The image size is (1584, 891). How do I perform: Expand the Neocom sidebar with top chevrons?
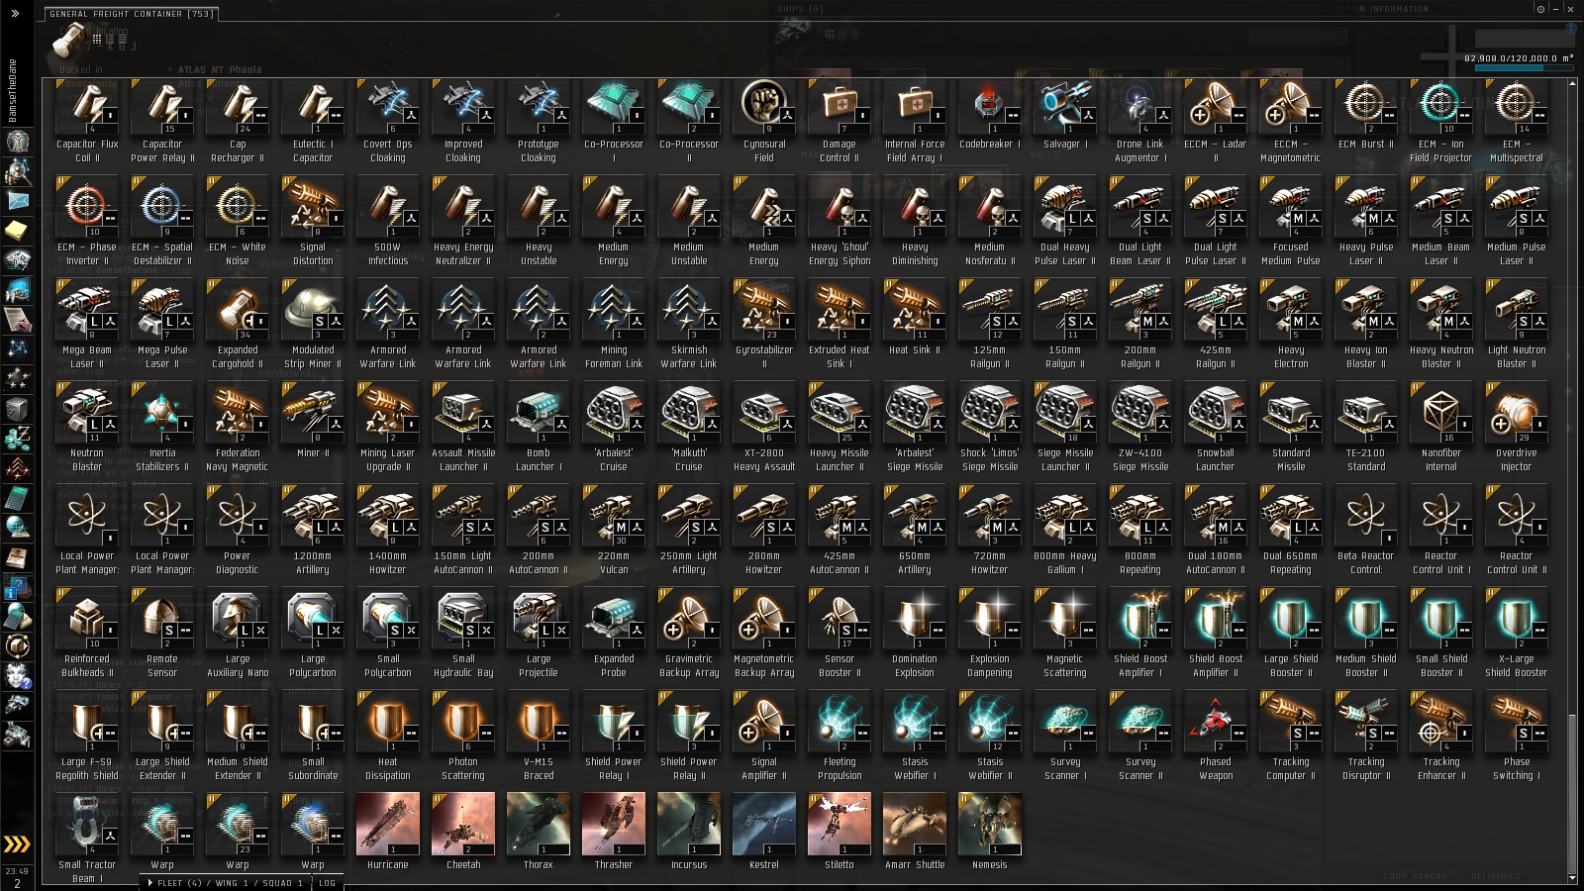(15, 13)
